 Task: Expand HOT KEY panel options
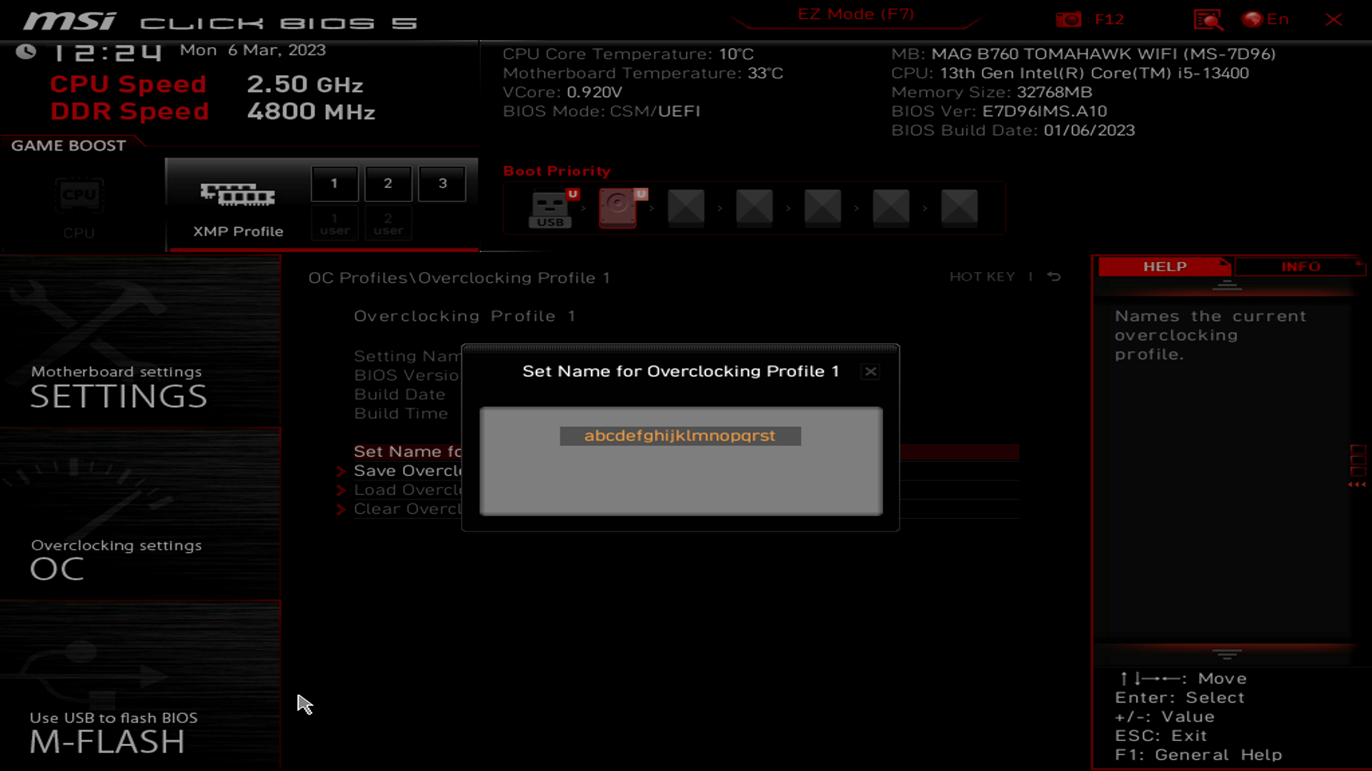(983, 276)
